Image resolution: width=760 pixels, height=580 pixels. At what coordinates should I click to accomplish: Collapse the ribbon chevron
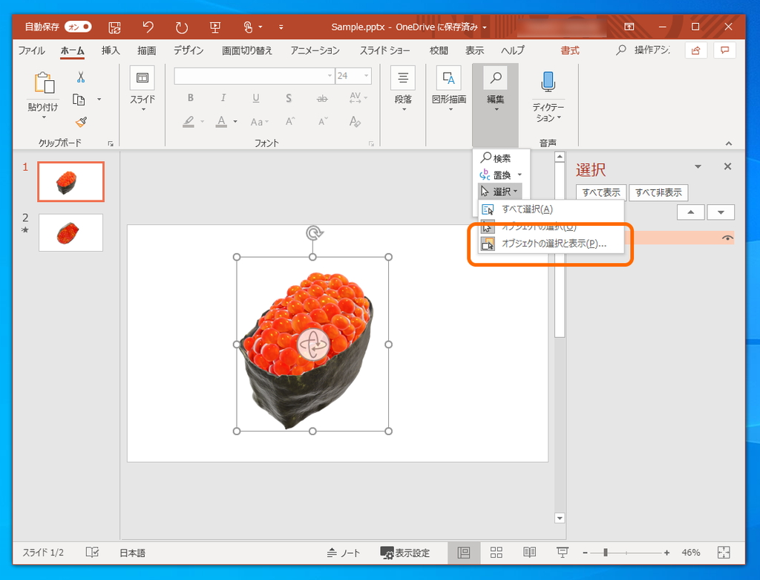pyautogui.click(x=729, y=143)
